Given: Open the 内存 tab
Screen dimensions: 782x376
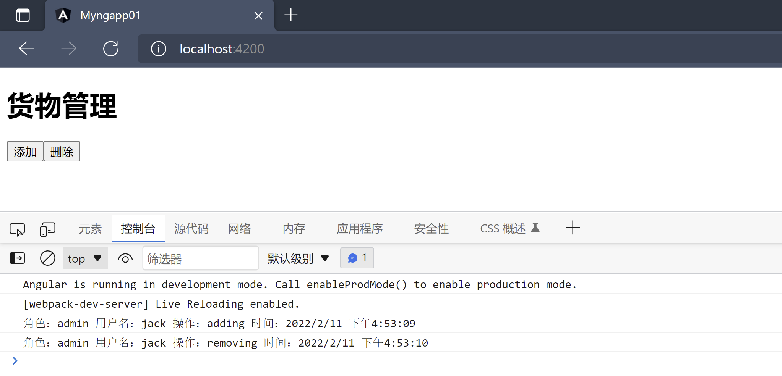Looking at the screenshot, I should (x=294, y=229).
